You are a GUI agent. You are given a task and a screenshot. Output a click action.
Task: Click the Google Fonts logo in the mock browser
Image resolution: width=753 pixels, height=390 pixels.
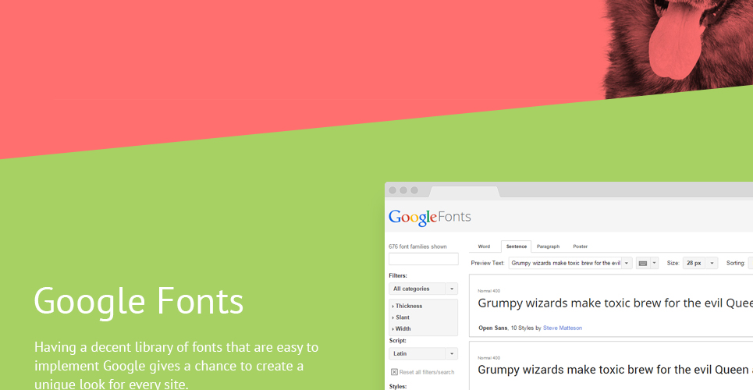(x=430, y=217)
